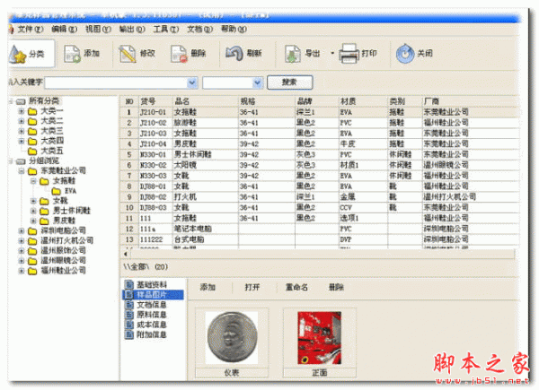Open the 视图 menu
This screenshot has height=390, width=539.
pos(98,30)
